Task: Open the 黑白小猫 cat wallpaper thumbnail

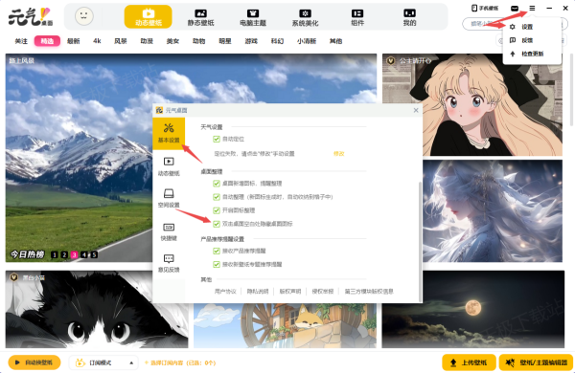Action: [97, 309]
